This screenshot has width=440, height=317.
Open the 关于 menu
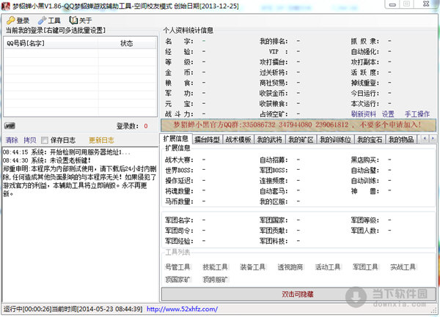81,20
